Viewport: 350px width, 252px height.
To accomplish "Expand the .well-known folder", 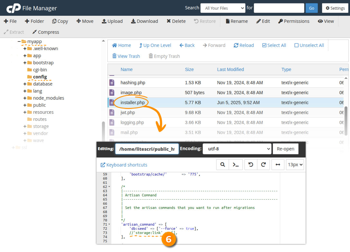I will (25, 49).
